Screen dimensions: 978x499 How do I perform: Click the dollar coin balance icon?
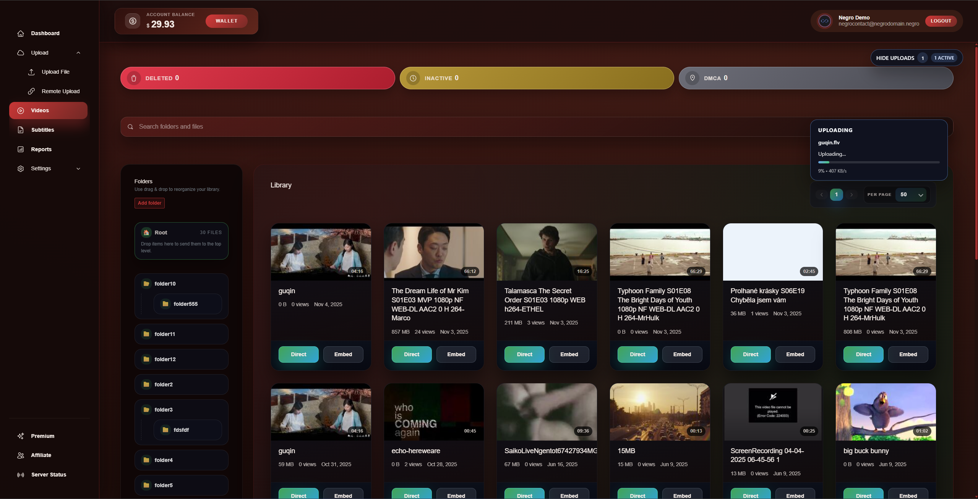click(133, 21)
